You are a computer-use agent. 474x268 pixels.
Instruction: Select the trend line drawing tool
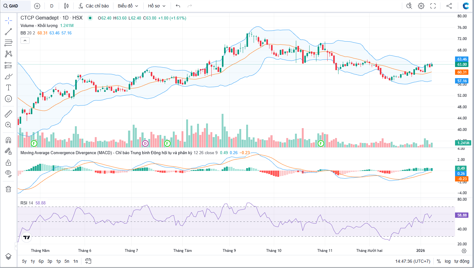tap(8, 32)
